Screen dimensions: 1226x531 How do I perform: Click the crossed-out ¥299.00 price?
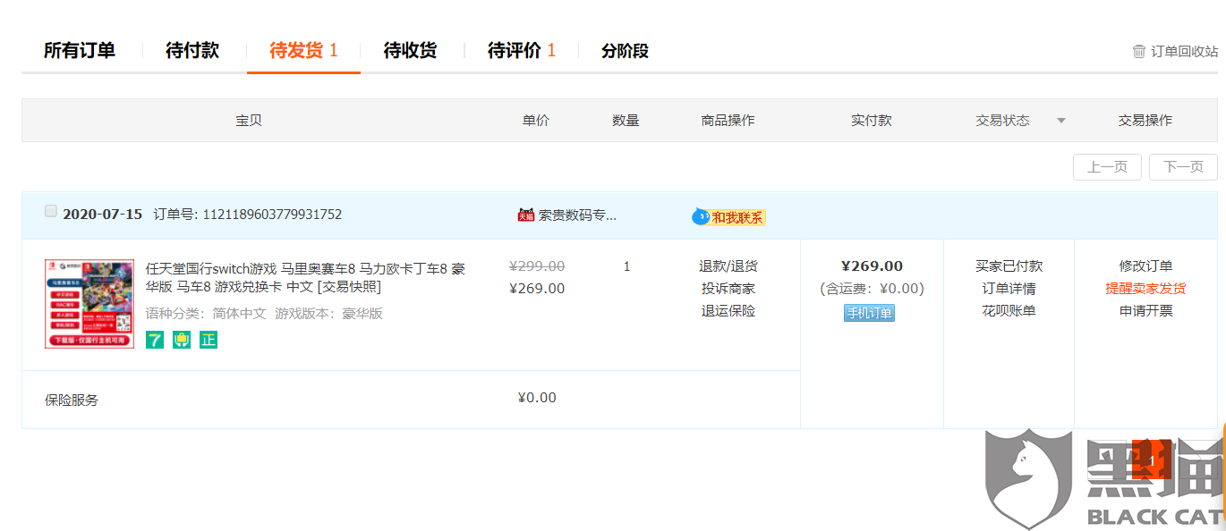[537, 265]
